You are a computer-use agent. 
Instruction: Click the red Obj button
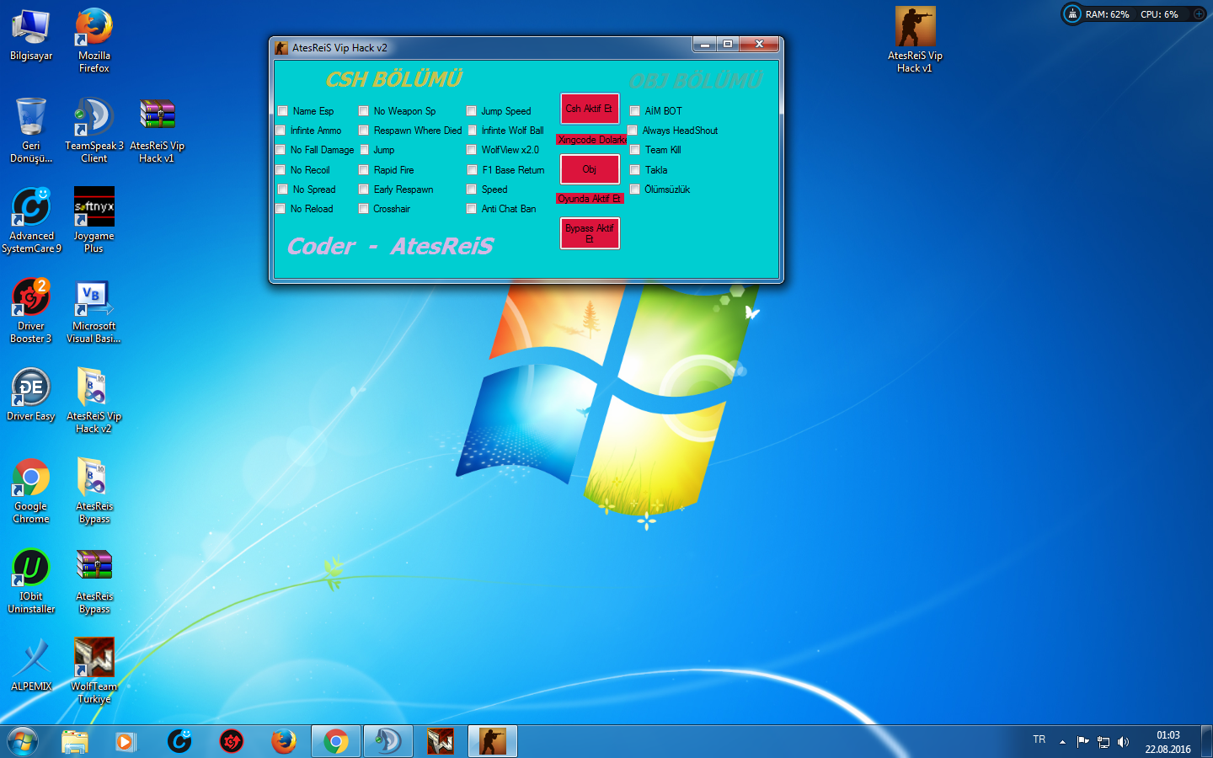tap(590, 169)
